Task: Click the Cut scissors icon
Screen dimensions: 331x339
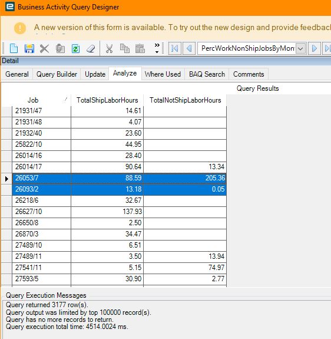Action: click(x=109, y=48)
